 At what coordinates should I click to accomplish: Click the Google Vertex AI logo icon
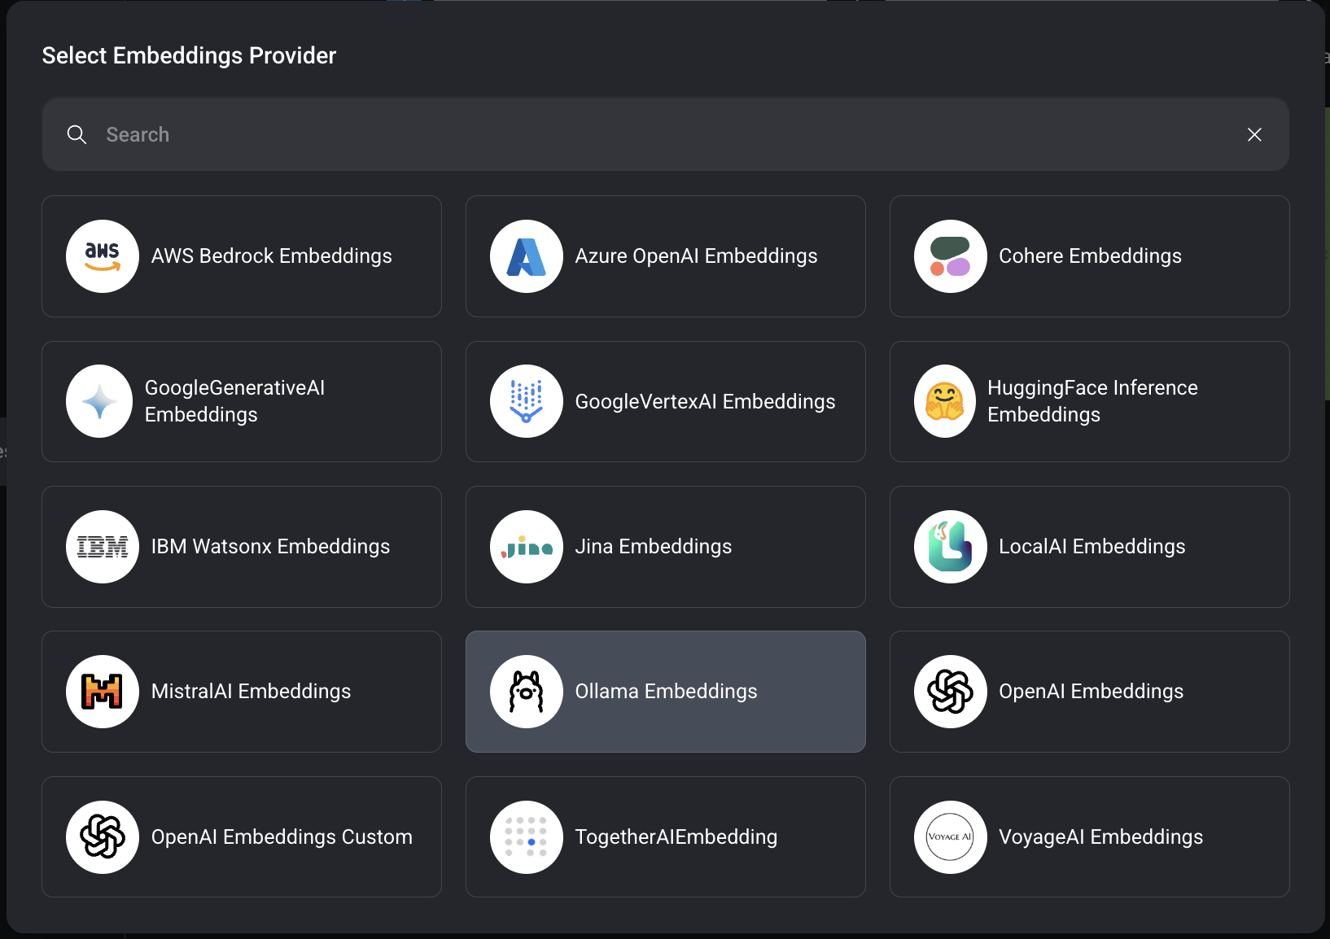tap(527, 401)
